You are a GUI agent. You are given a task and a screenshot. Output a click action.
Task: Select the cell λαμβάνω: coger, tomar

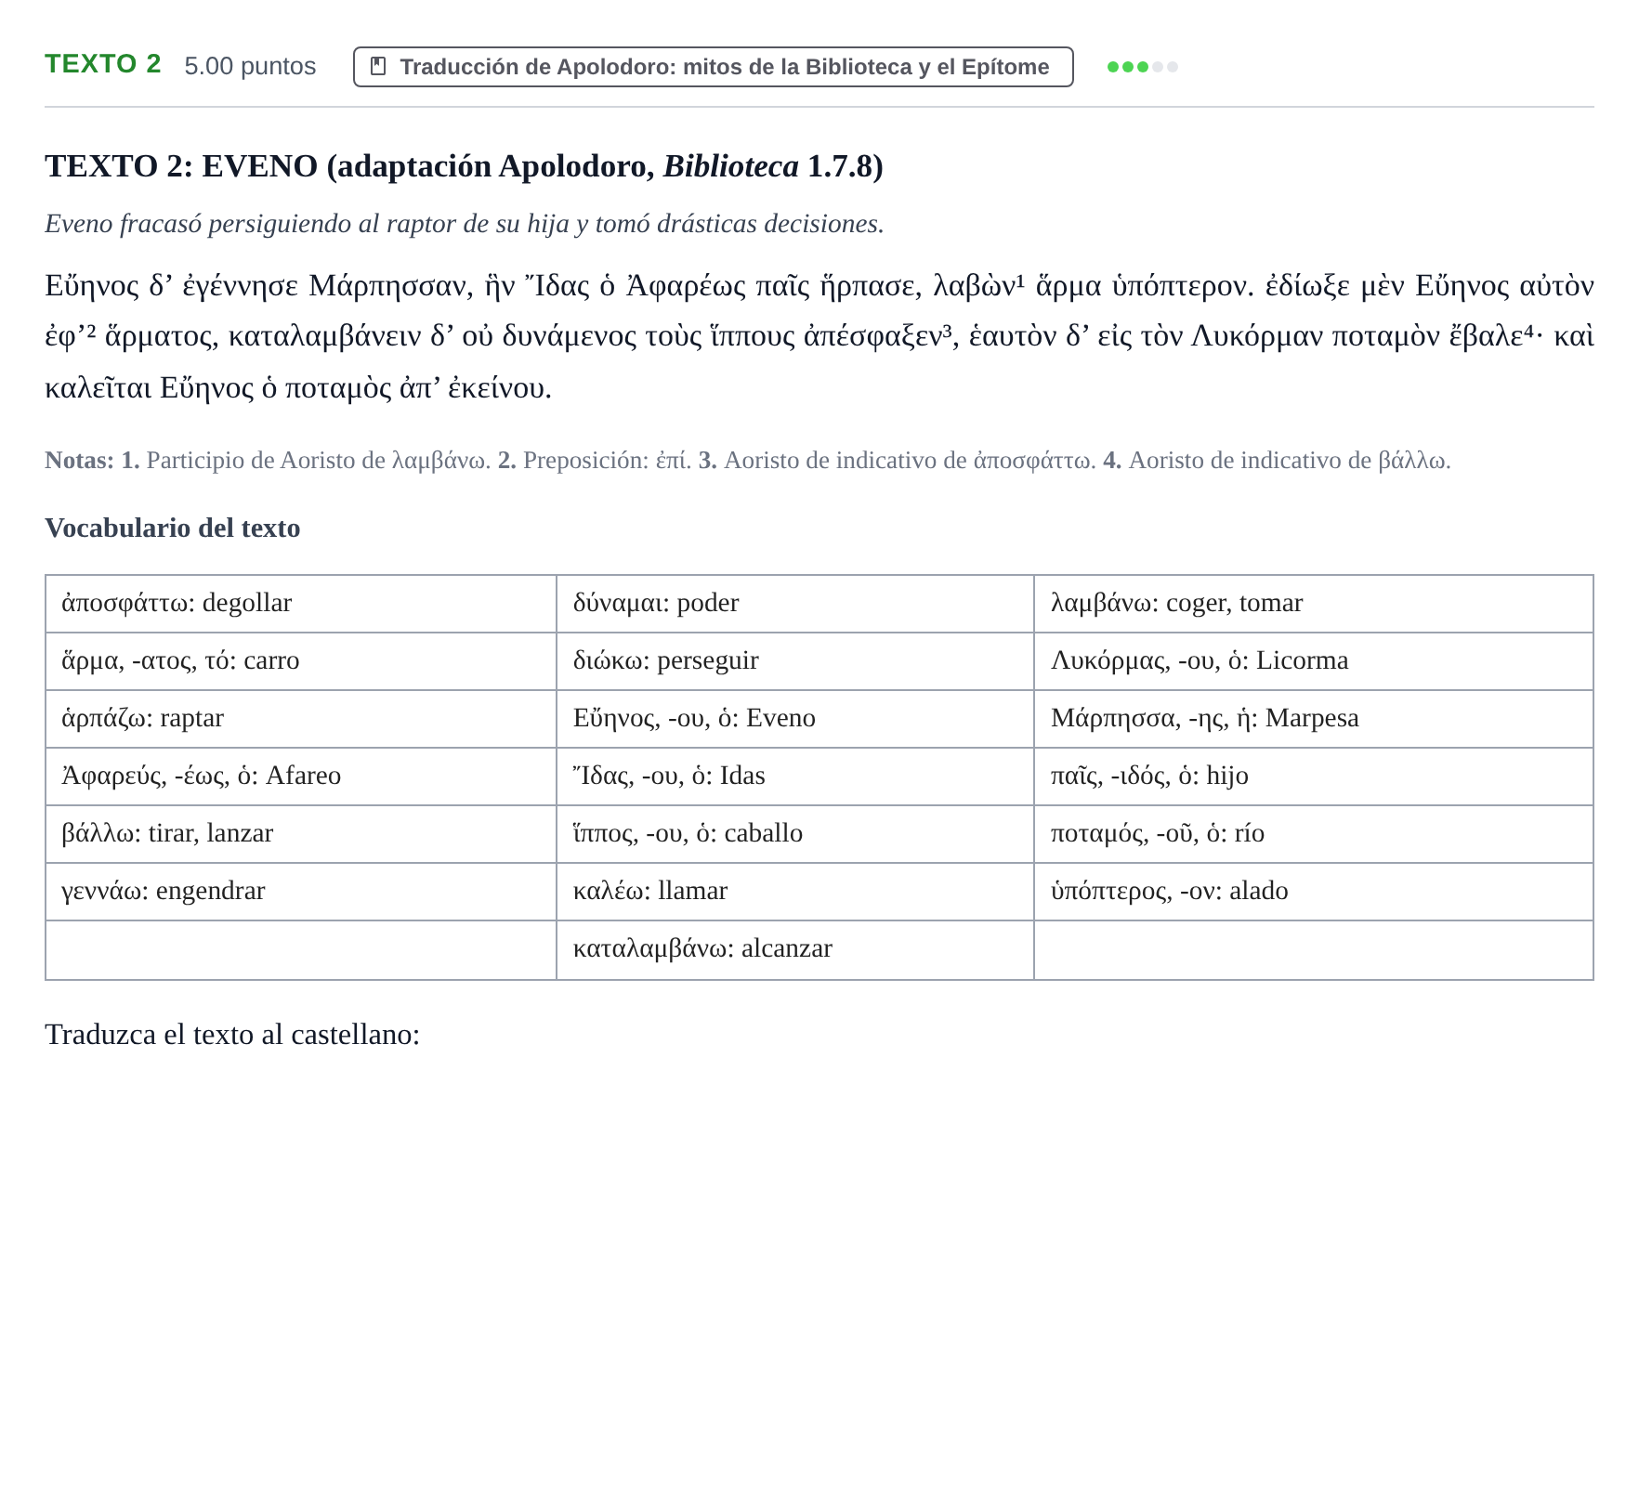(1314, 604)
